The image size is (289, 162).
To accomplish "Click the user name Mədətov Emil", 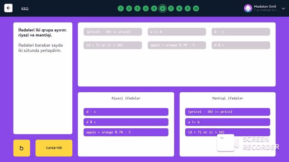I will (x=265, y=6).
